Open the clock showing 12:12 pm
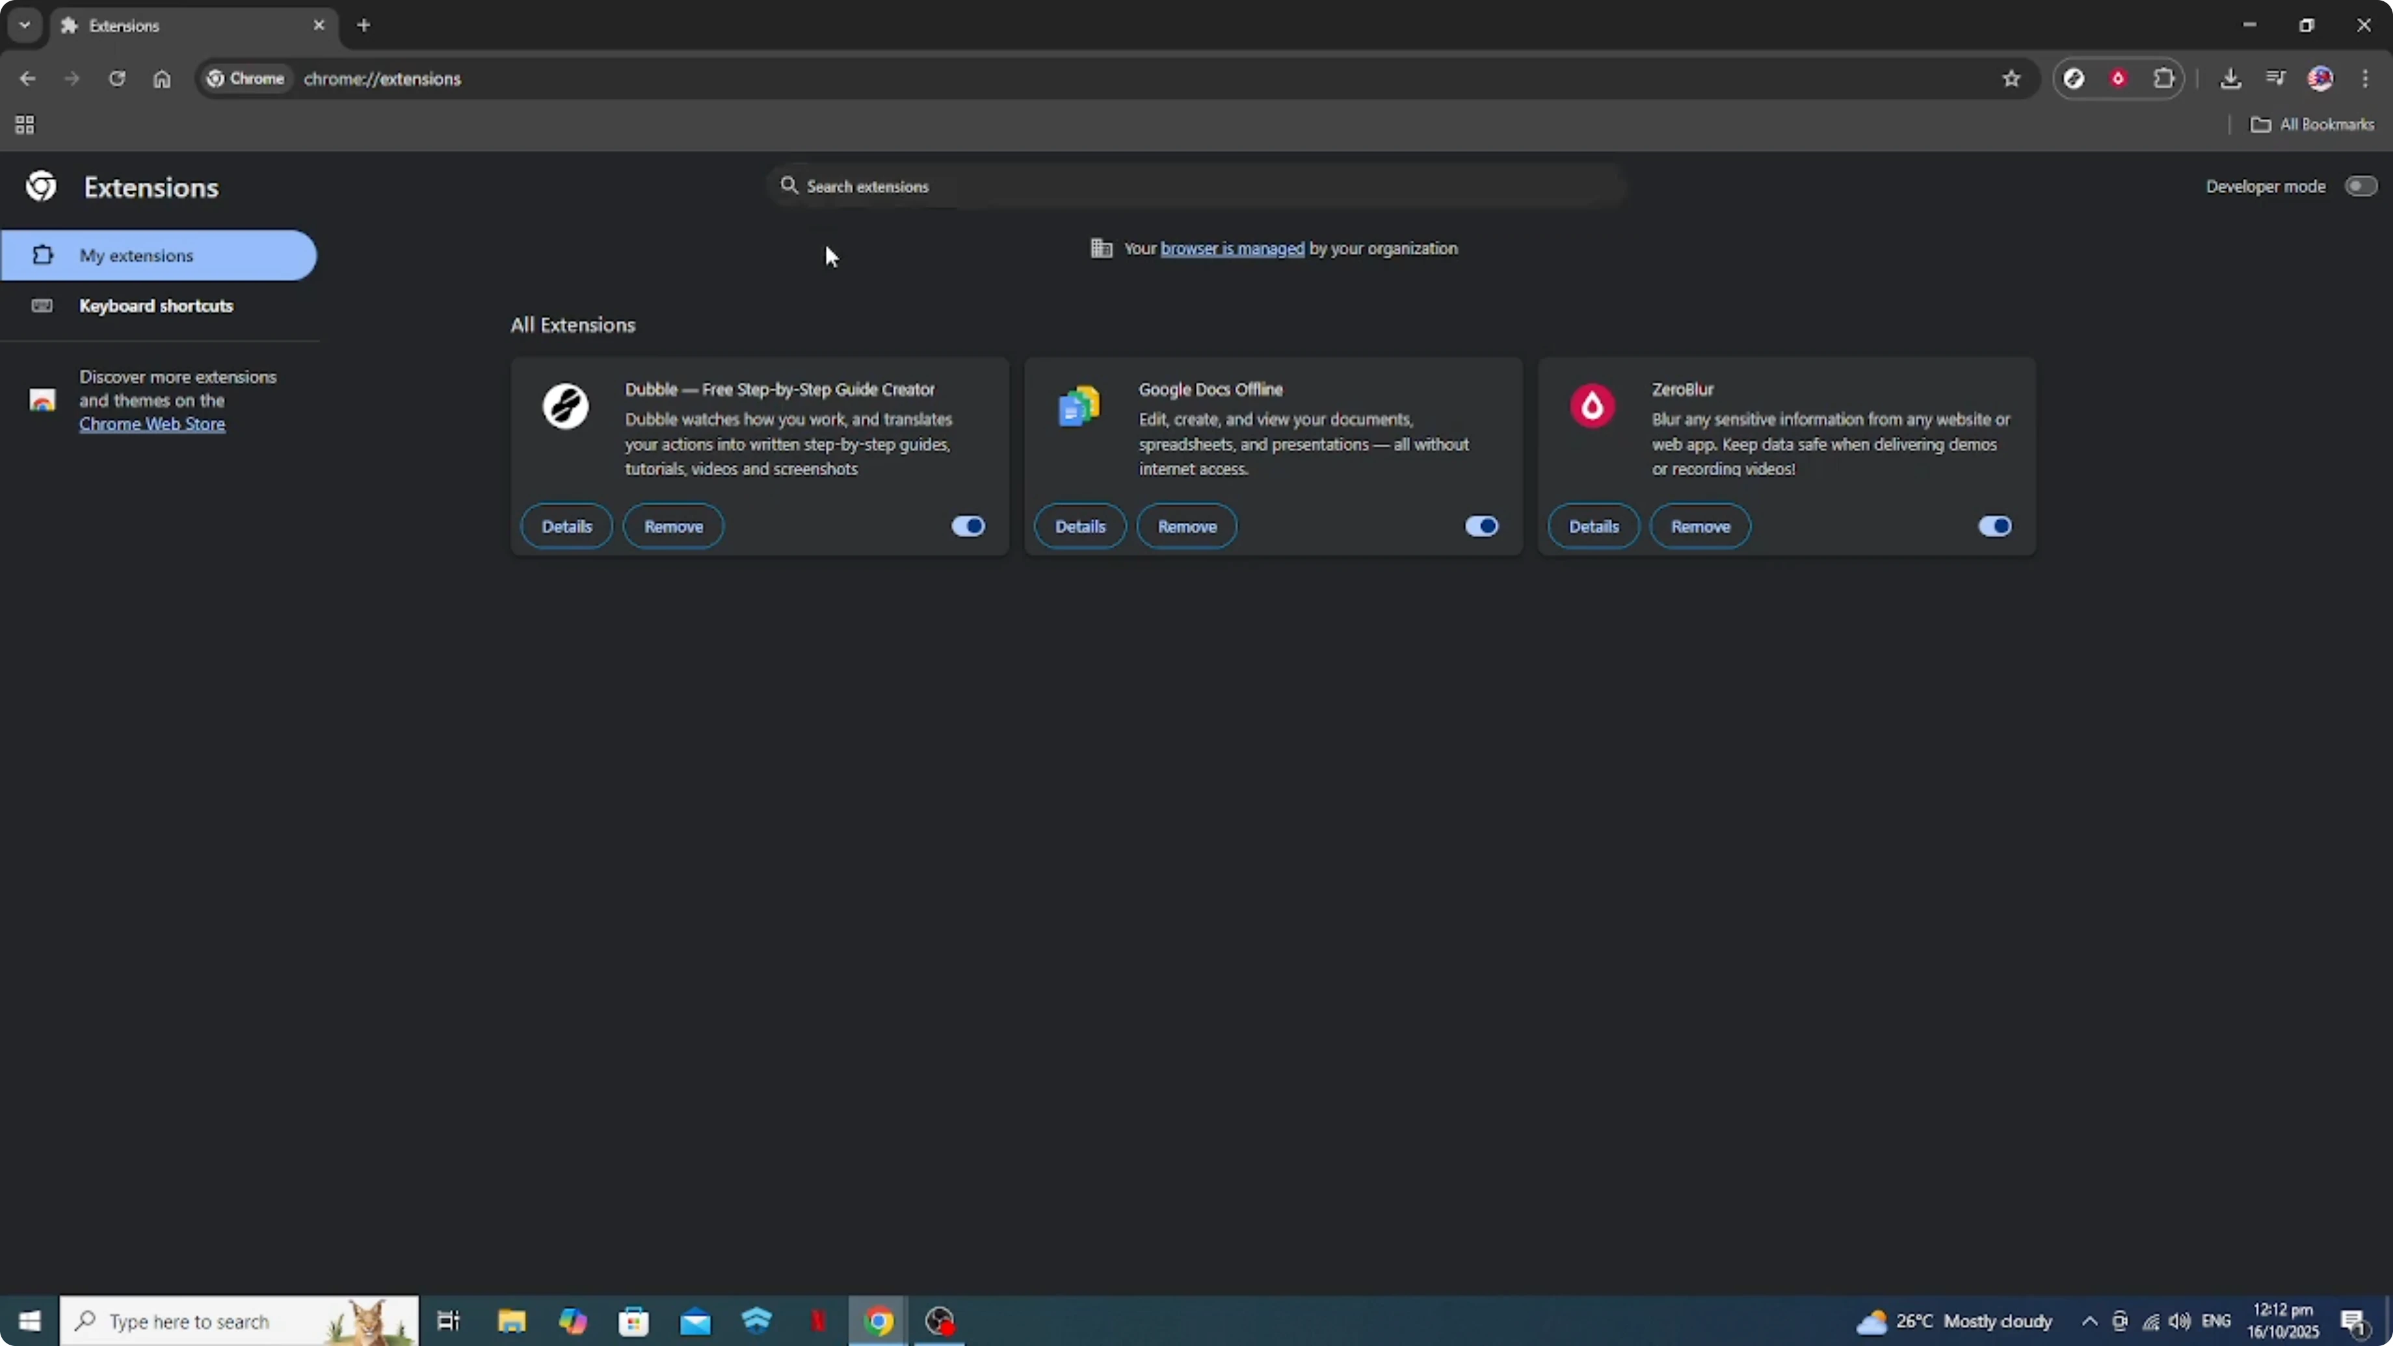2393x1346 pixels. (2283, 1321)
